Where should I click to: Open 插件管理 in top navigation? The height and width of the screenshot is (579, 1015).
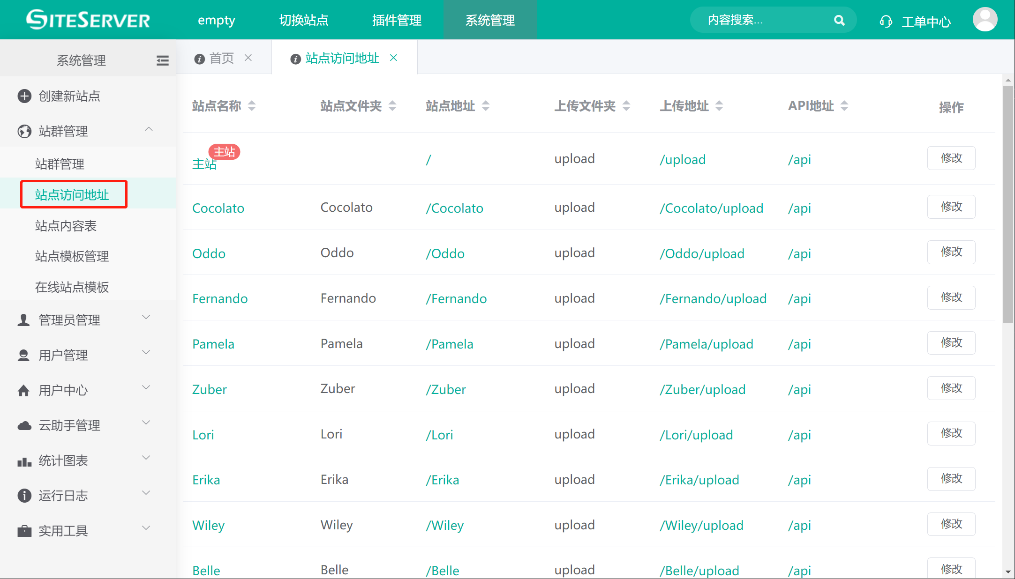pyautogui.click(x=397, y=20)
